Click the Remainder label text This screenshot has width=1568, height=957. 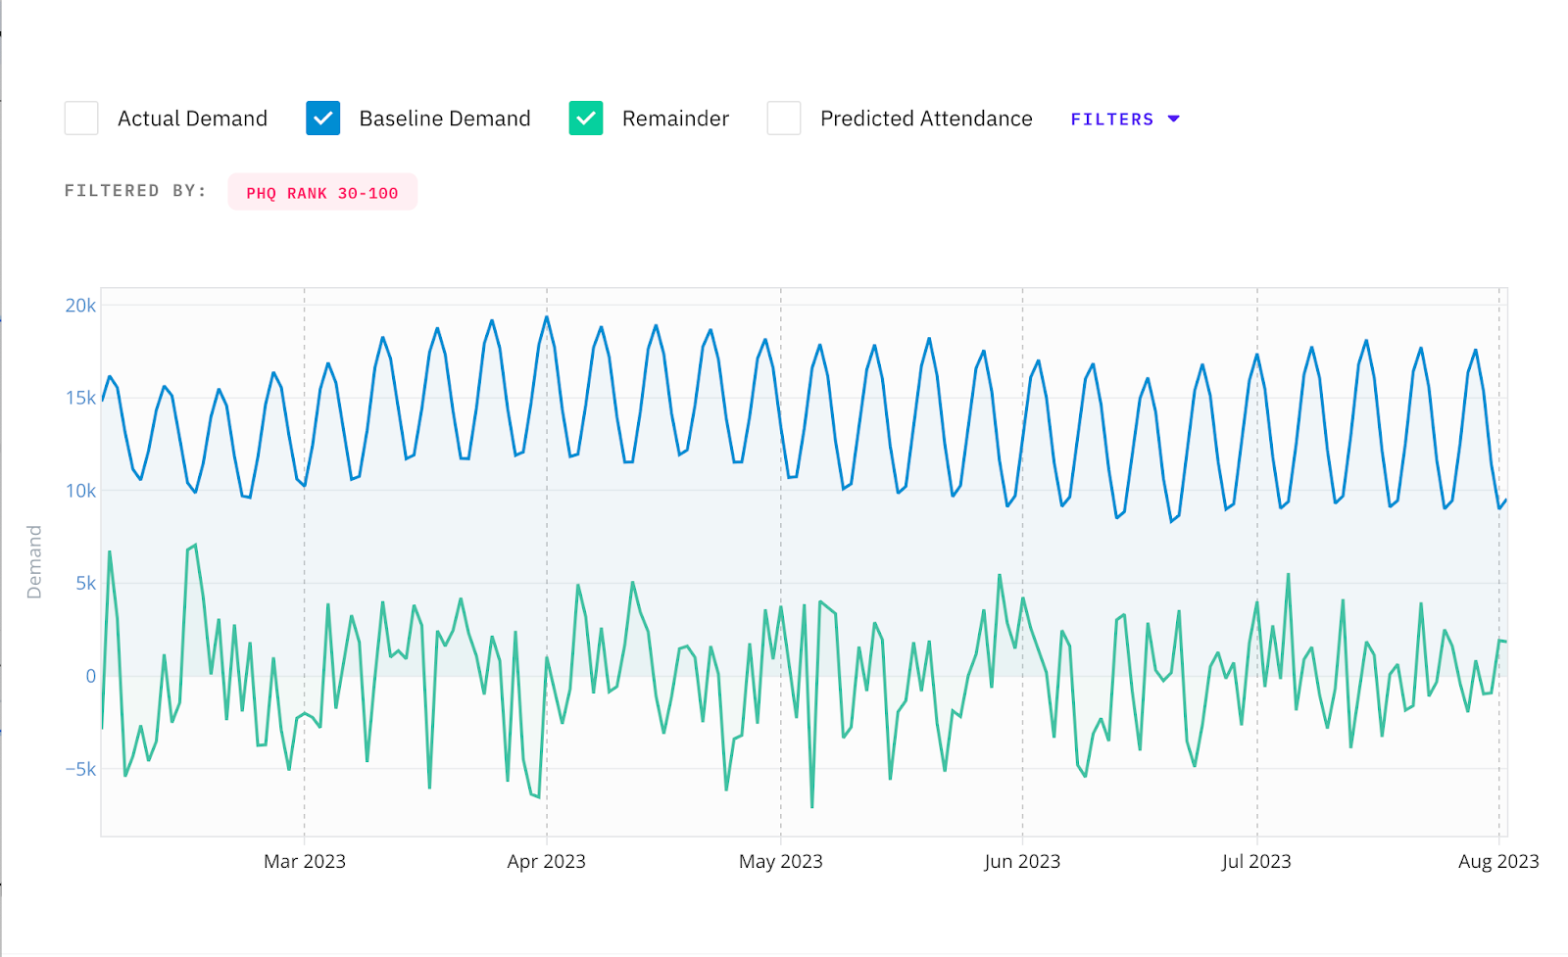pos(675,119)
